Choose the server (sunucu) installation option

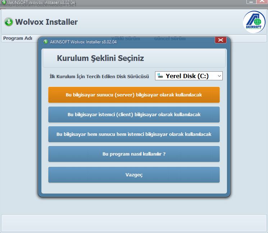pos(134,95)
